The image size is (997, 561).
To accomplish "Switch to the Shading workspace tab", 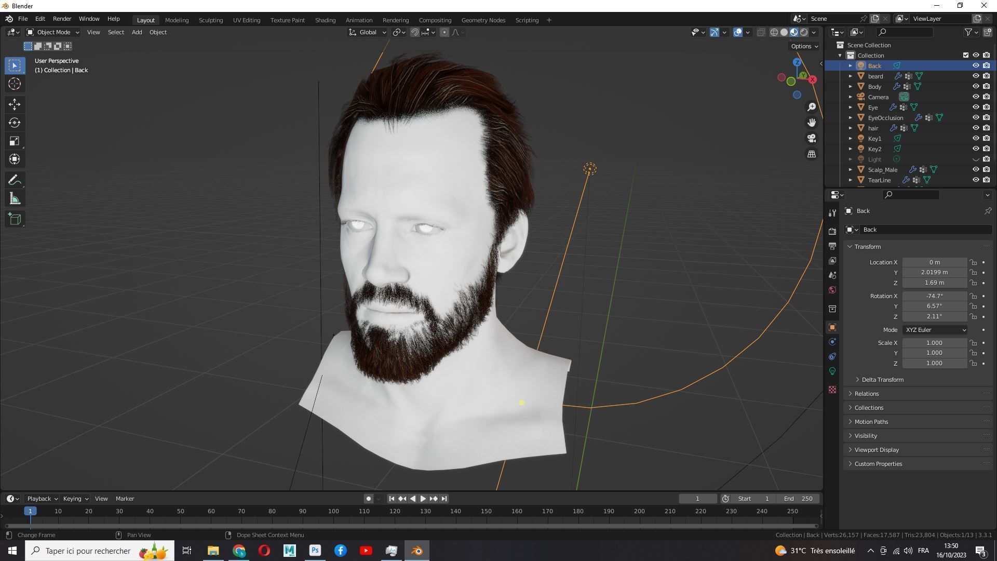I will 325,20.
